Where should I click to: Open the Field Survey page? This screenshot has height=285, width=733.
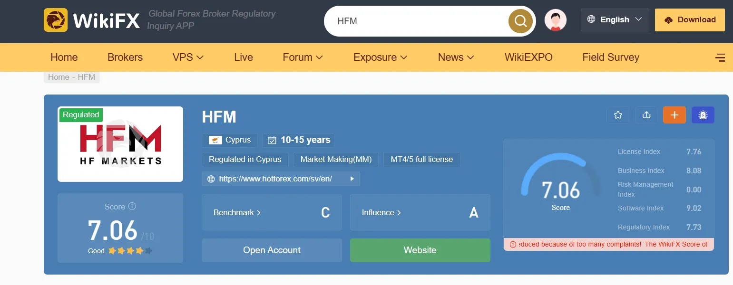611,57
